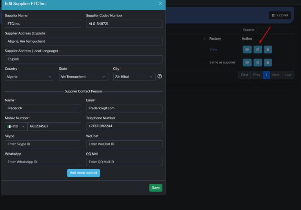
Task: Click the WhatsApp ID field
Action: (43, 162)
